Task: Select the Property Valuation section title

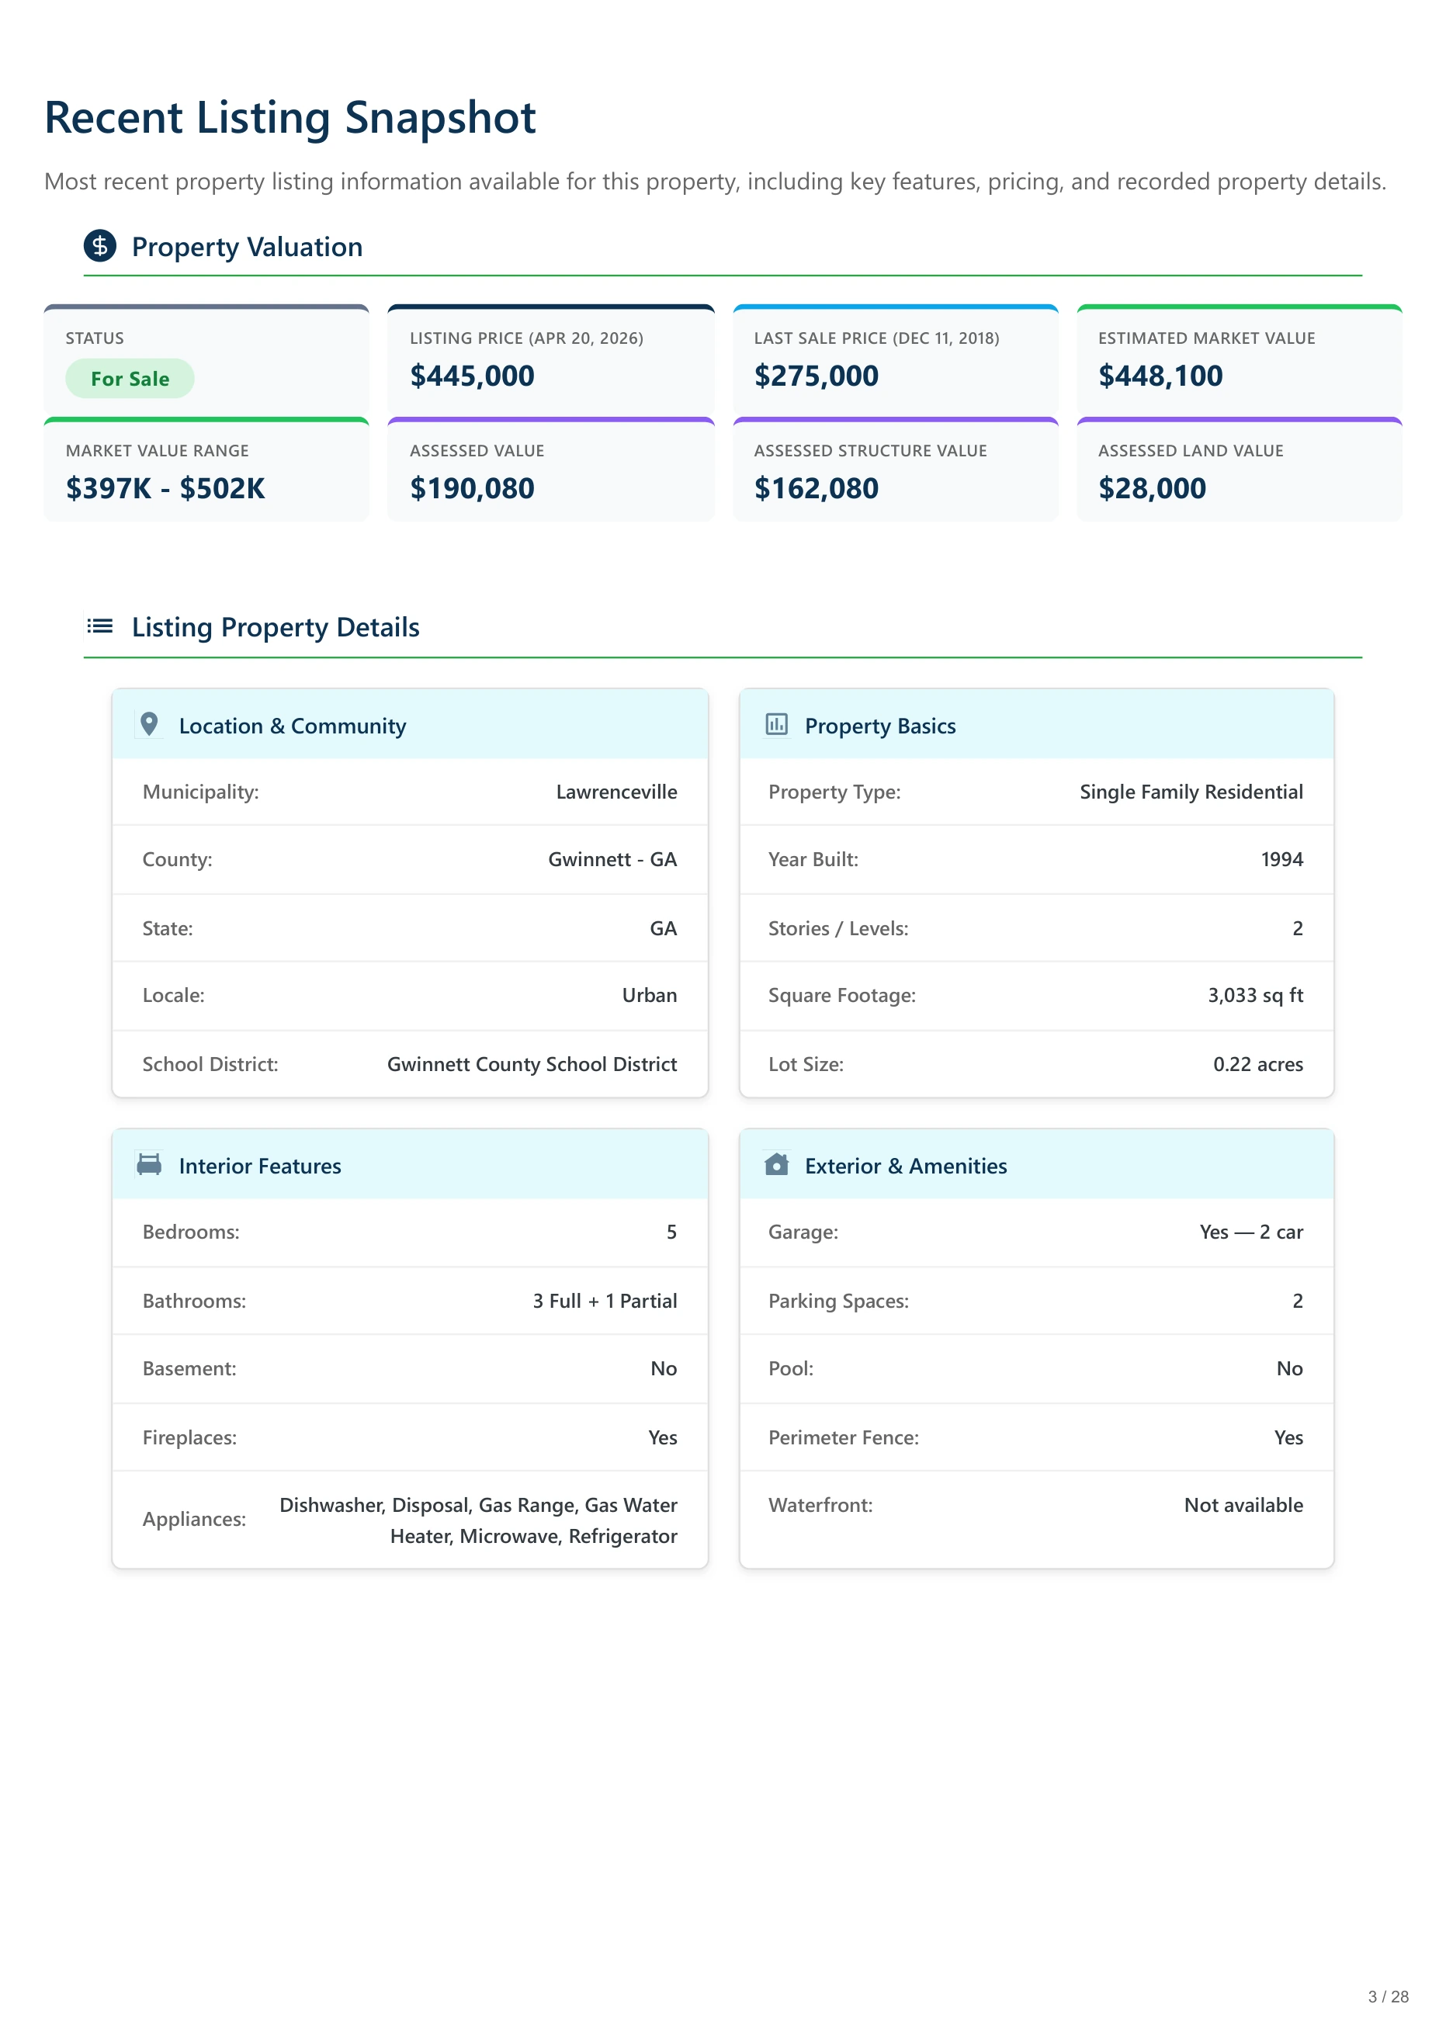Action: (x=248, y=247)
